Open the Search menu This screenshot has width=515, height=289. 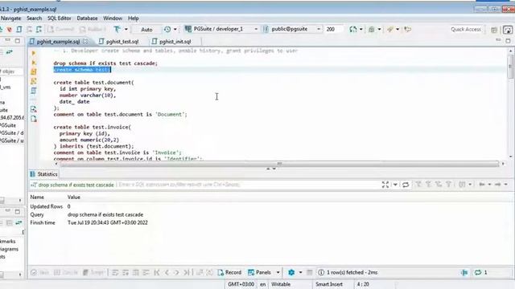tap(34, 18)
